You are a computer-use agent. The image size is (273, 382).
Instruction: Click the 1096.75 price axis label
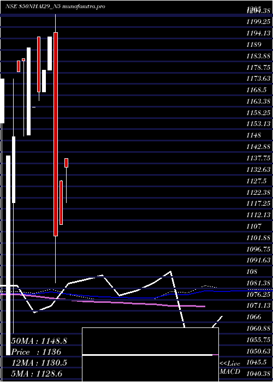(258, 249)
